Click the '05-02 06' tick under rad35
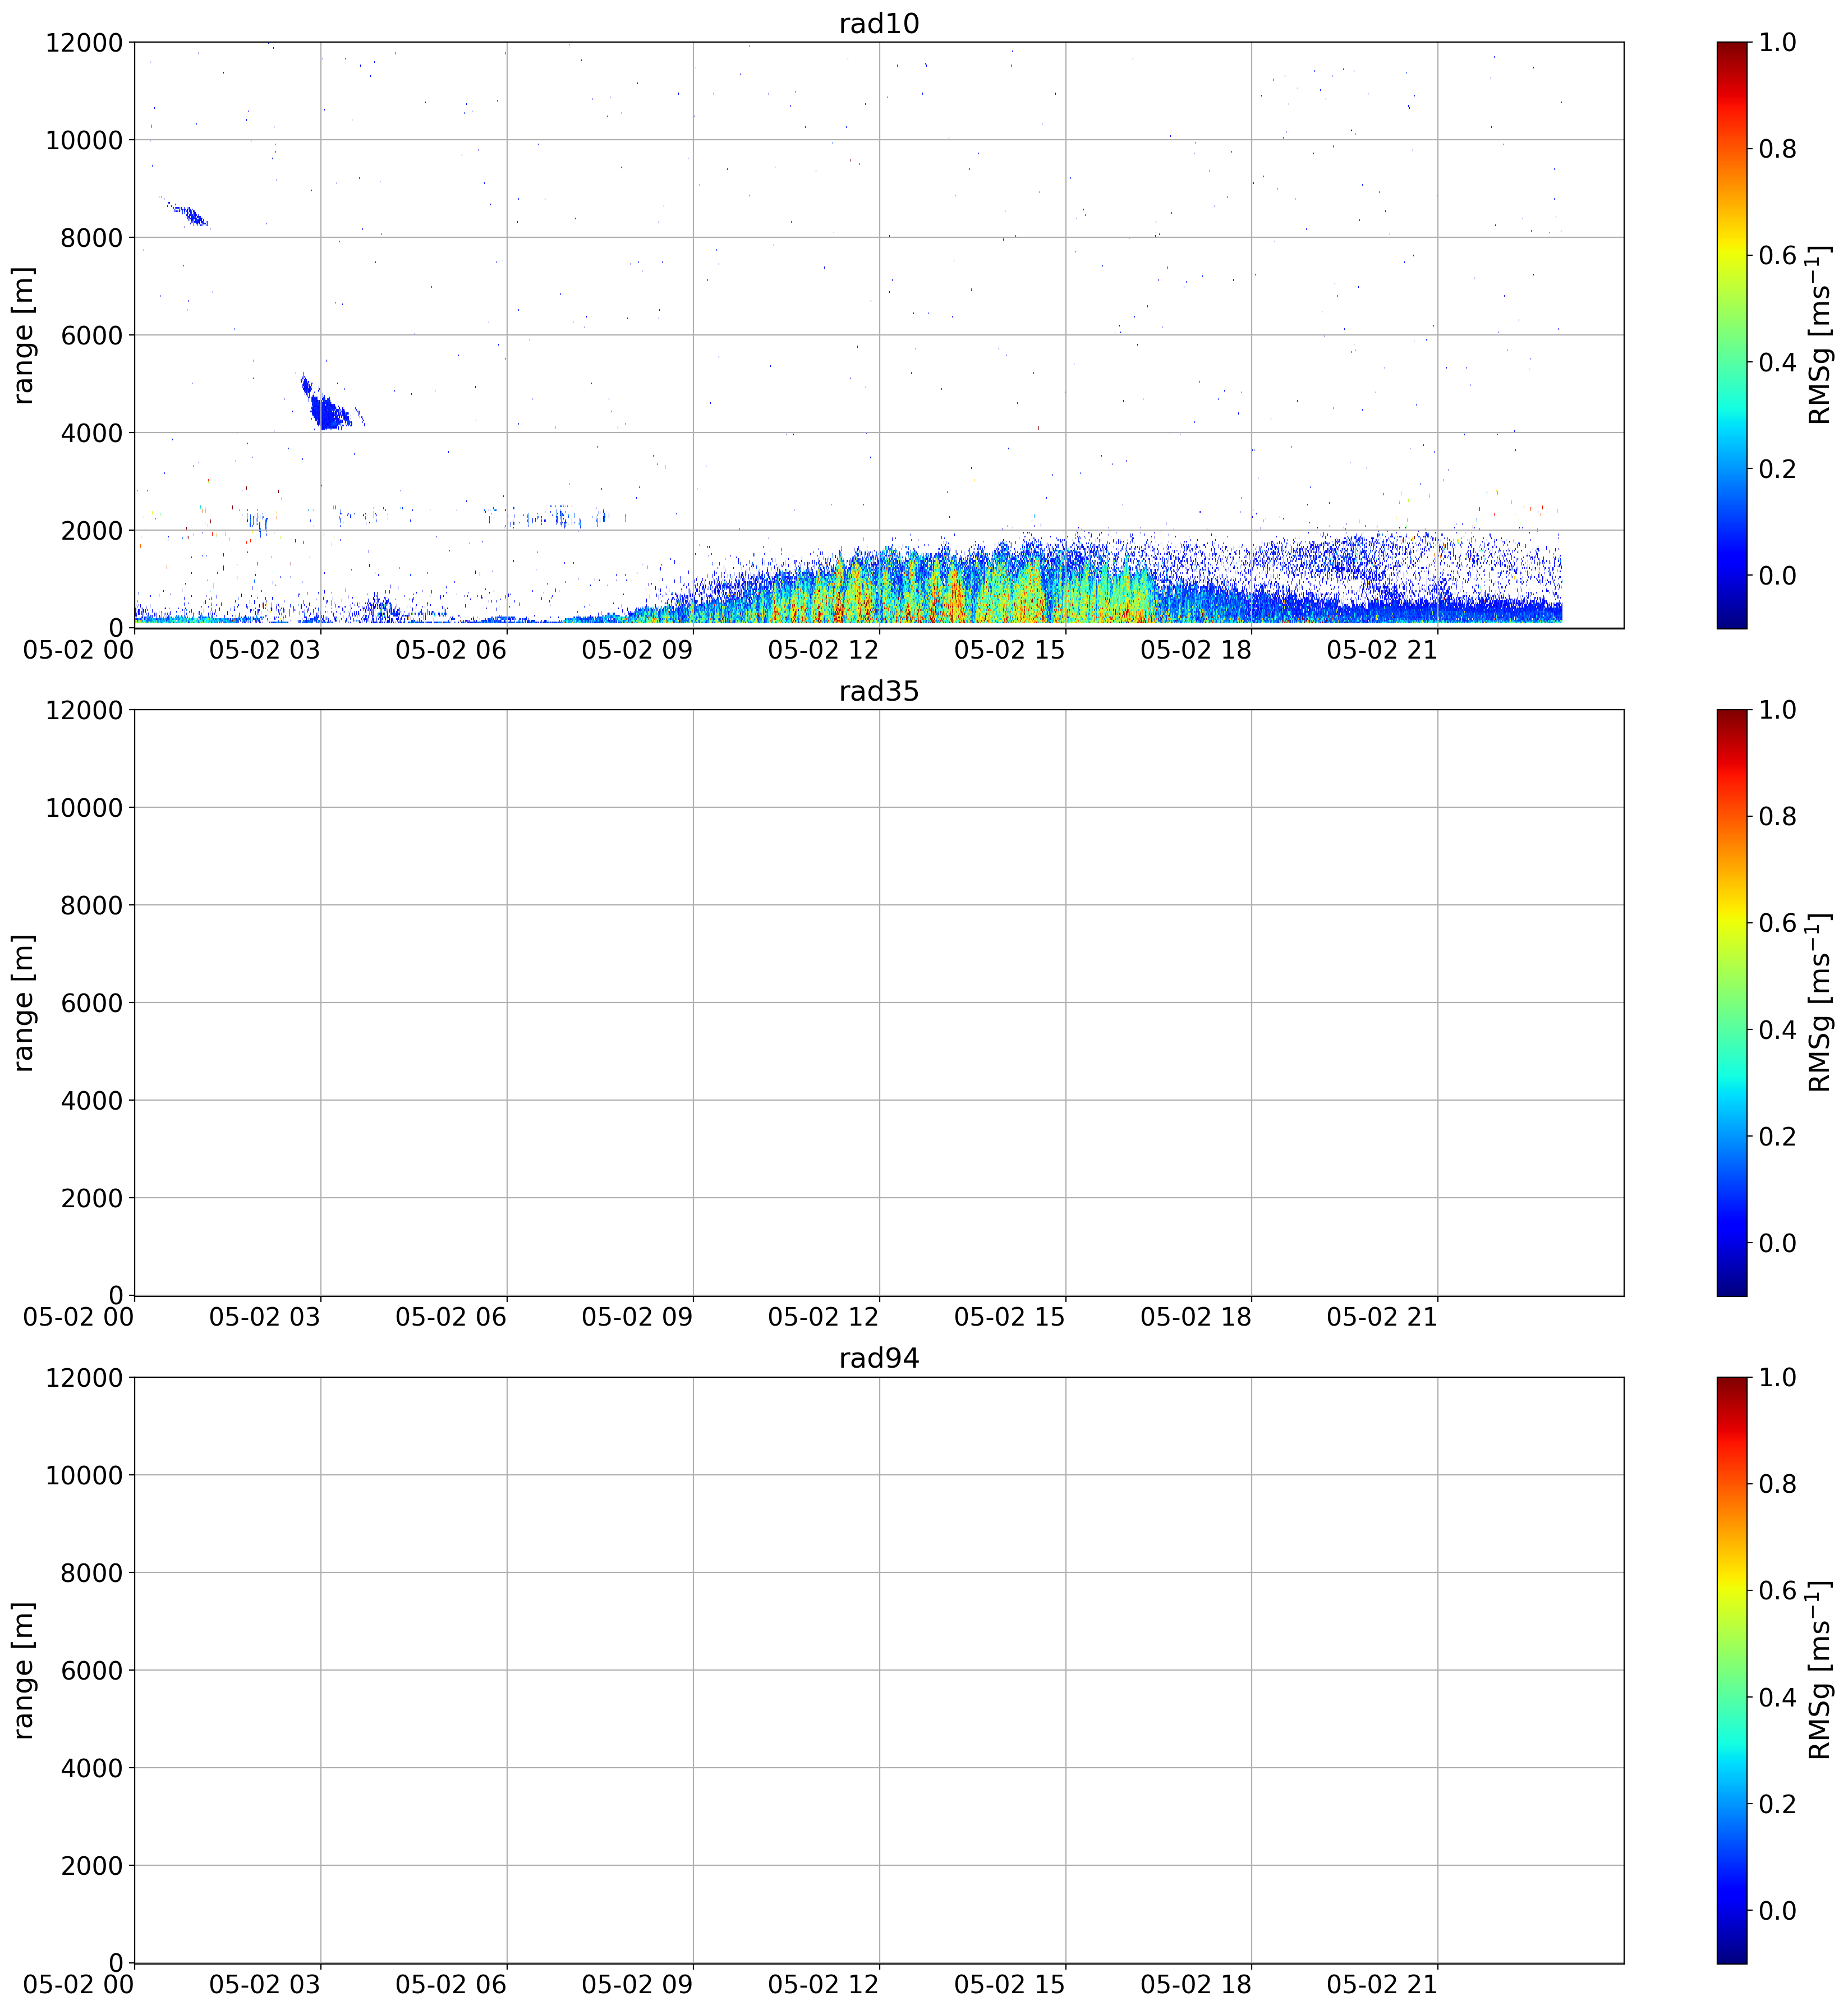Screen dimensions: 1848x2010 pyautogui.click(x=451, y=1317)
